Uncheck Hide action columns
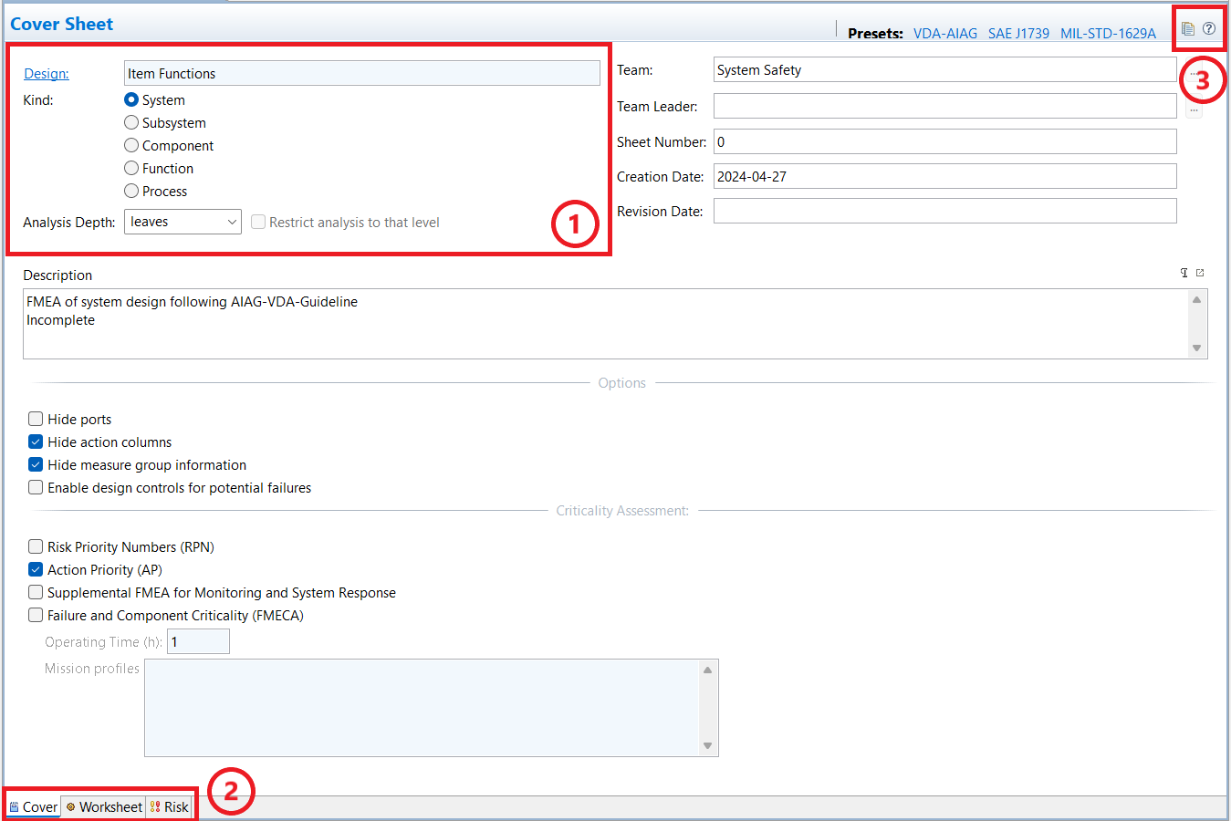The width and height of the screenshot is (1231, 821). pyautogui.click(x=36, y=442)
